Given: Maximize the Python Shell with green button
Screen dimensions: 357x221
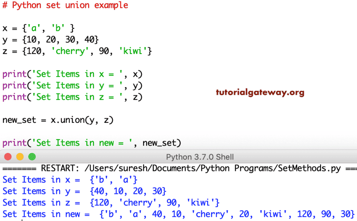Looking at the screenshot, I should tap(32, 157).
